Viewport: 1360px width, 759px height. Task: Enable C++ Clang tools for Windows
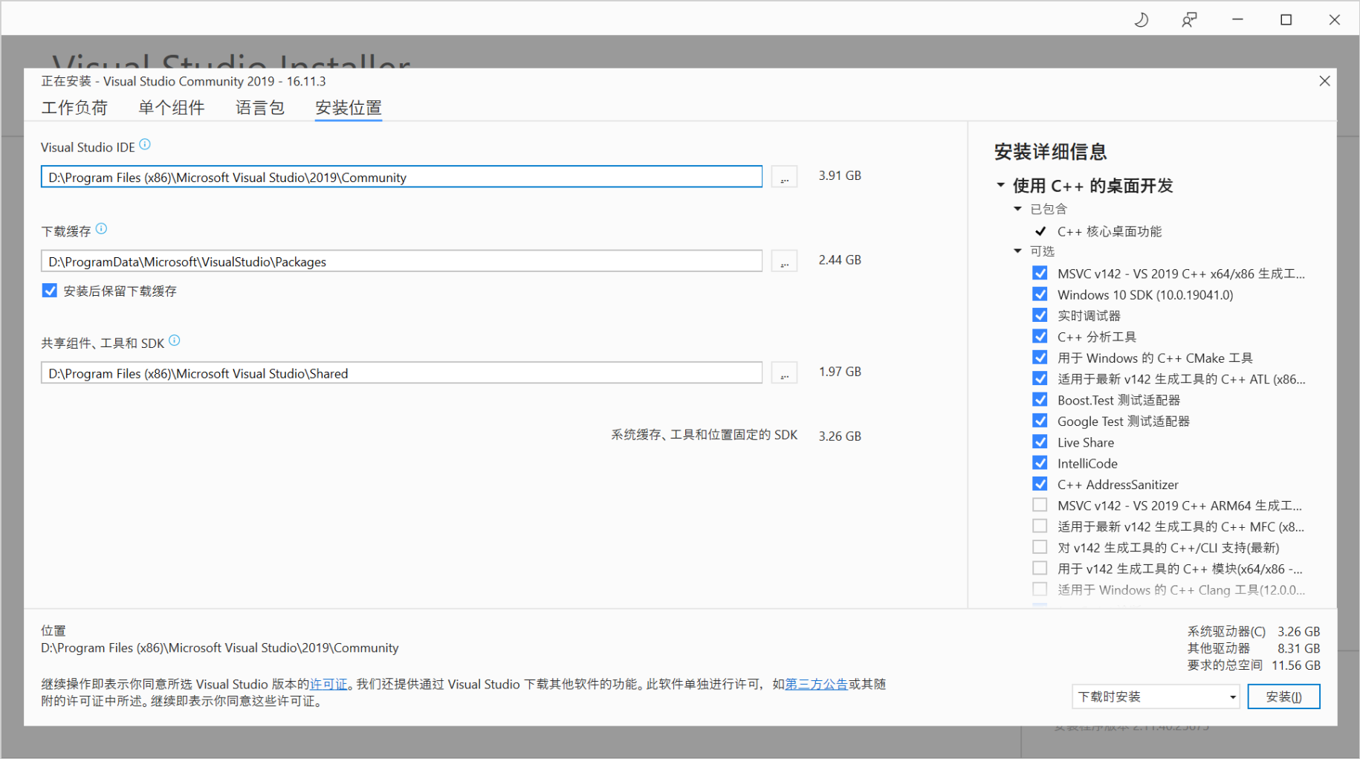click(x=1040, y=589)
